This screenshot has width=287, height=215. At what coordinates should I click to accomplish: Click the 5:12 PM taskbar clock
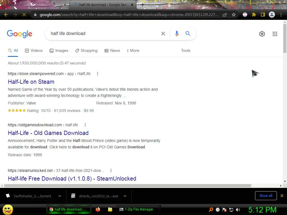262,210
